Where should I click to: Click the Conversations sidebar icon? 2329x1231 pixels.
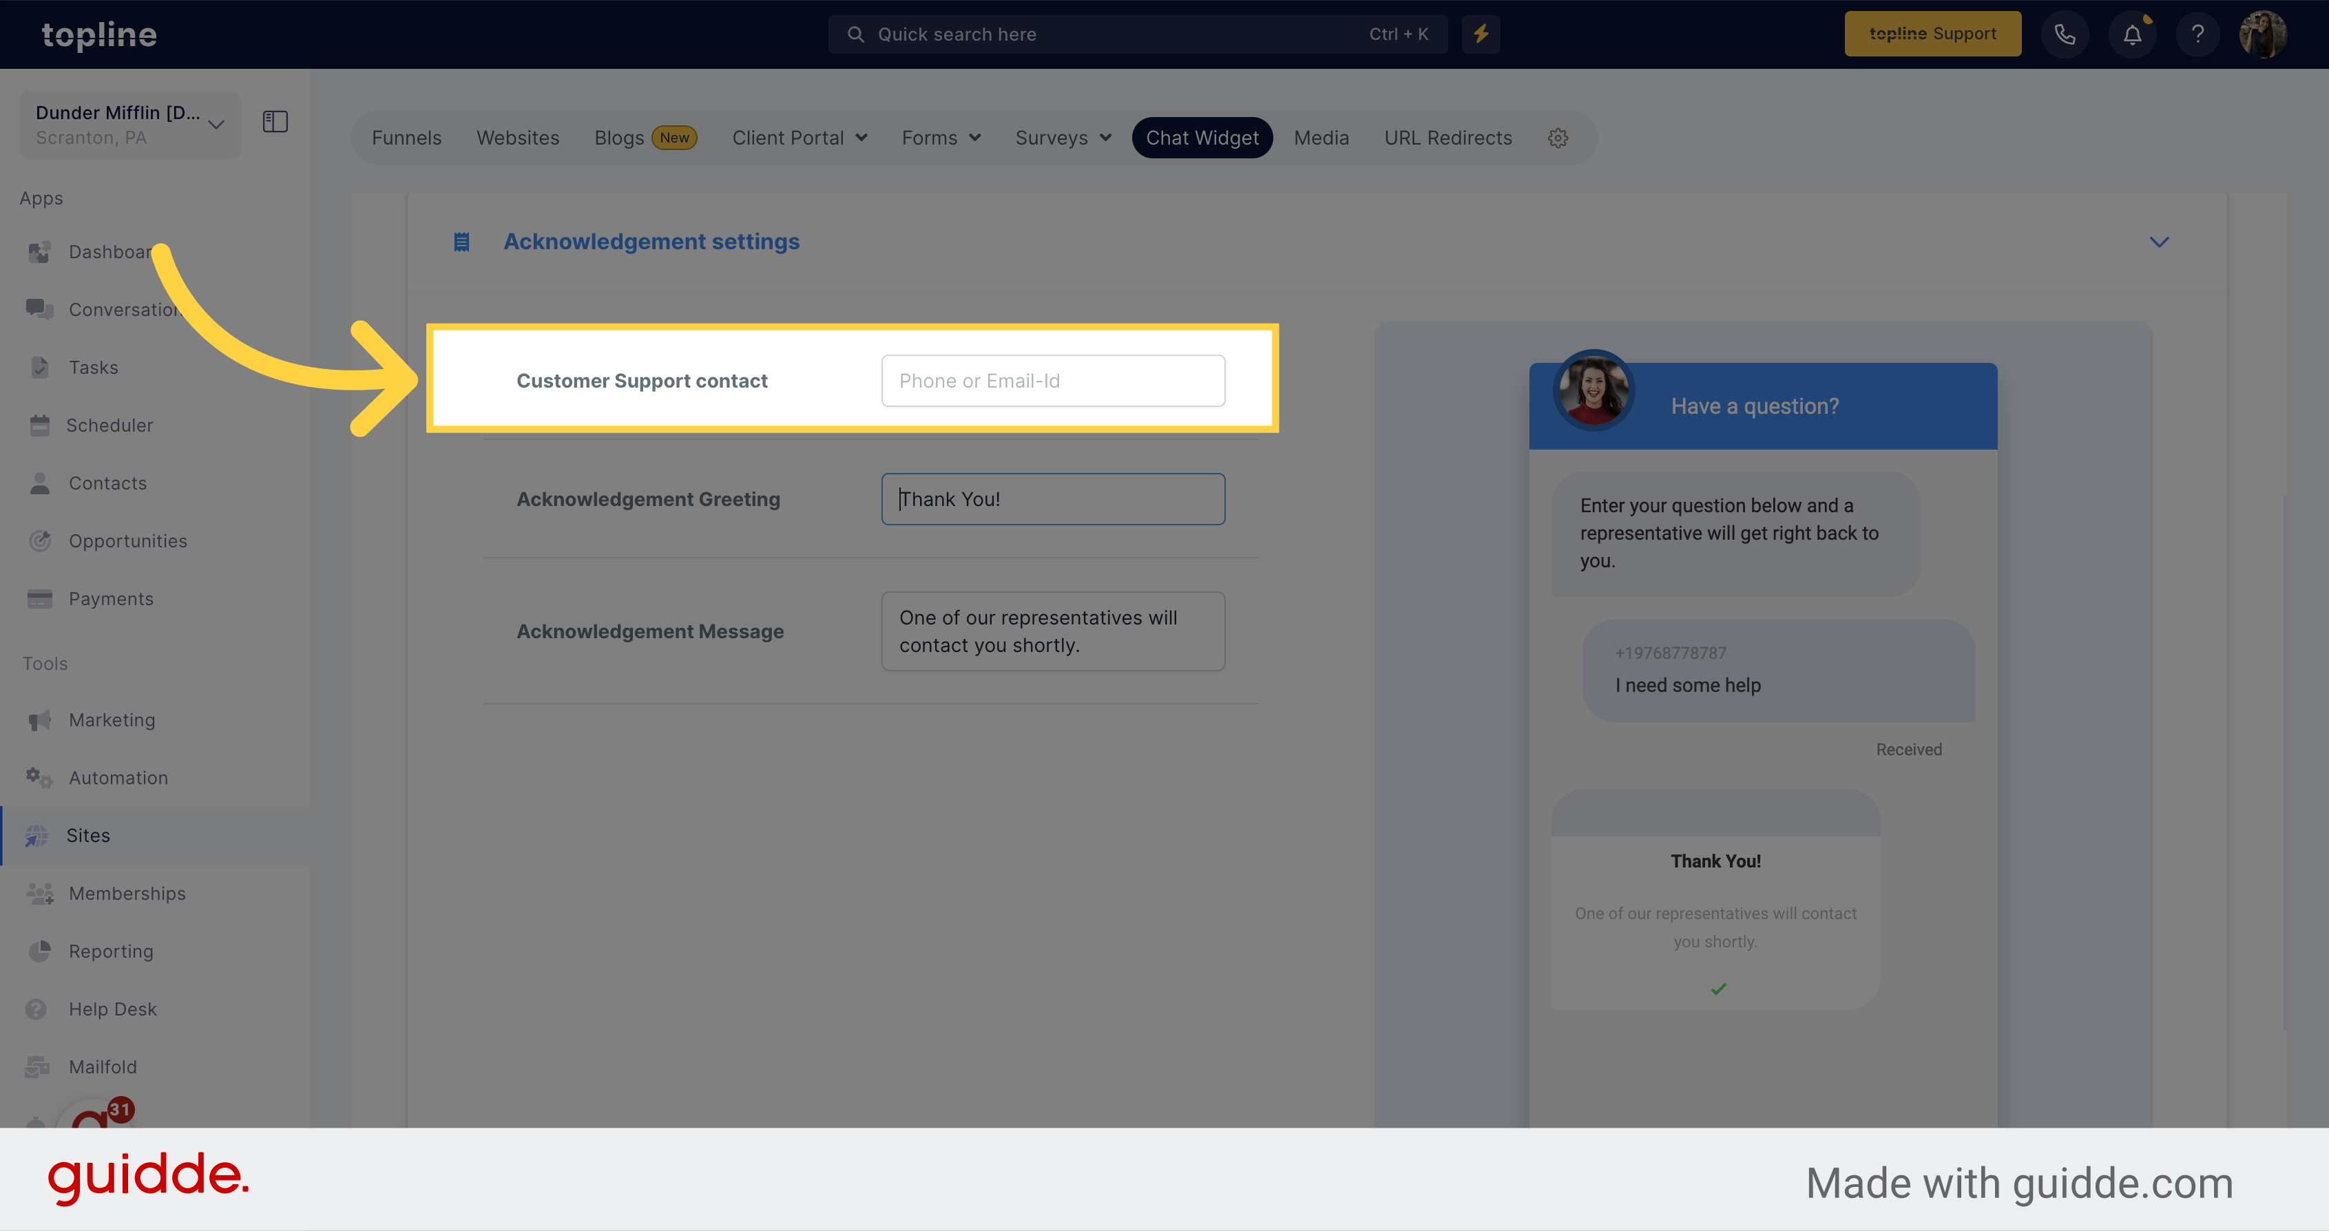tap(40, 308)
